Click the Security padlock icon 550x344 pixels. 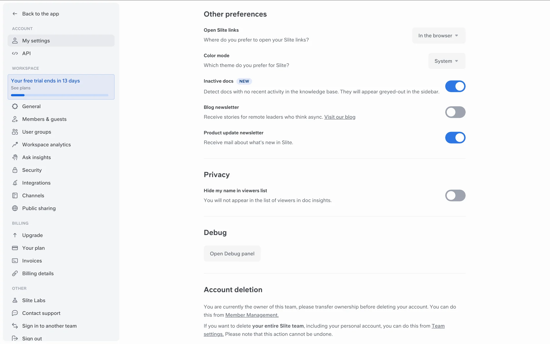click(15, 170)
